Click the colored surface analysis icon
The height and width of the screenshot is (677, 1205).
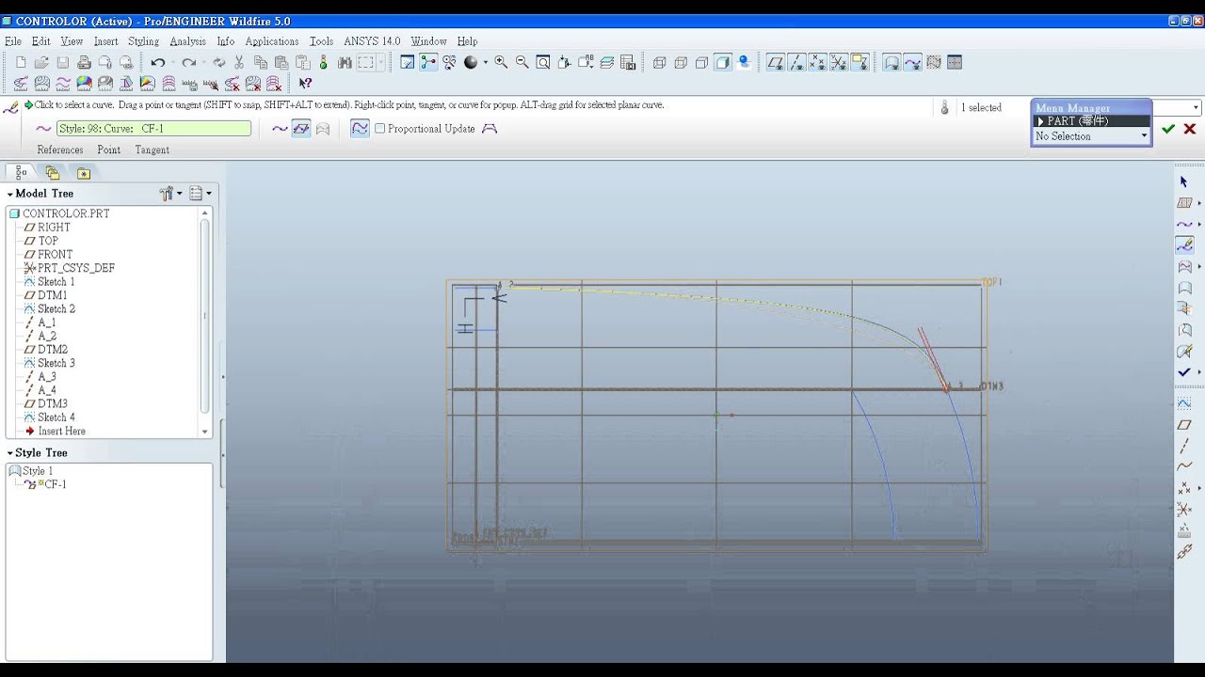pyautogui.click(x=84, y=83)
